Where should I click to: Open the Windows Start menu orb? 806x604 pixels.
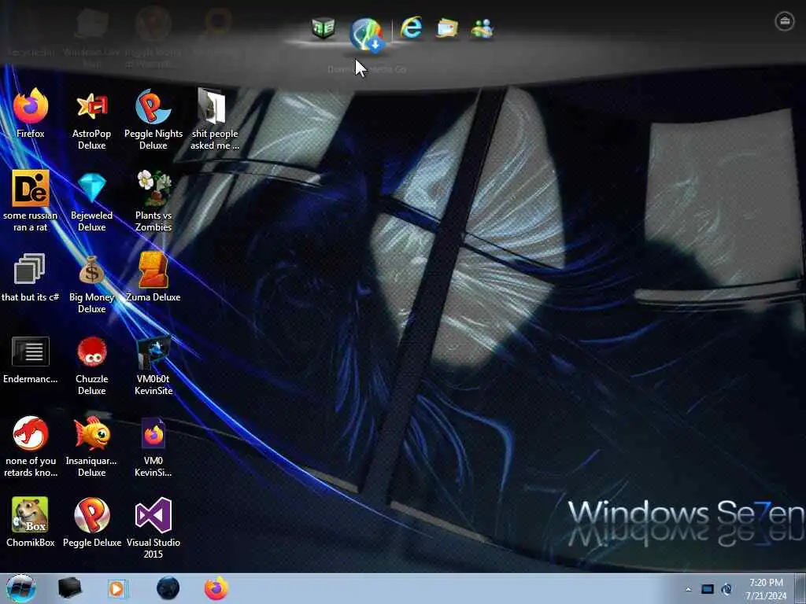coord(21,588)
